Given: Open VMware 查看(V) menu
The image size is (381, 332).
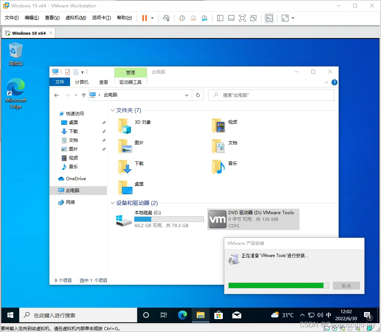Looking at the screenshot, I should click(x=52, y=18).
